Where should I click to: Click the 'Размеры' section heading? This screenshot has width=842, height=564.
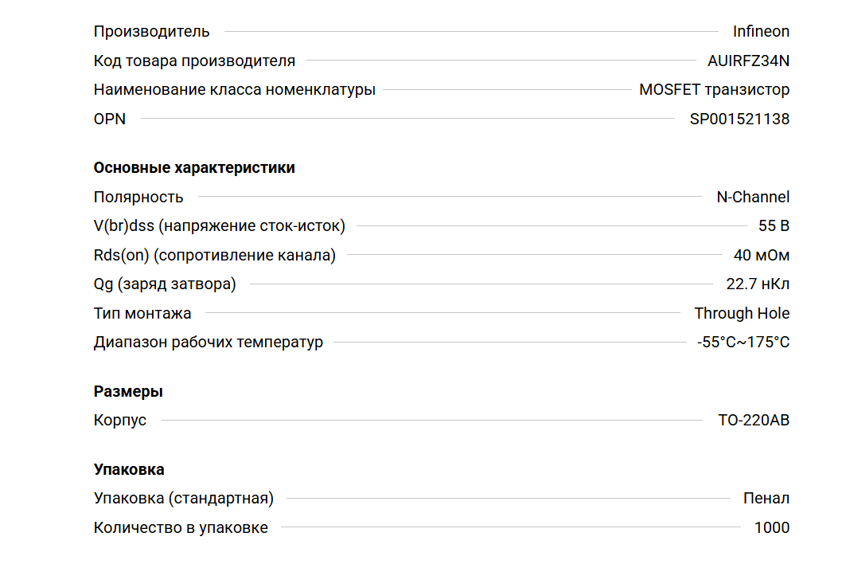(x=128, y=392)
